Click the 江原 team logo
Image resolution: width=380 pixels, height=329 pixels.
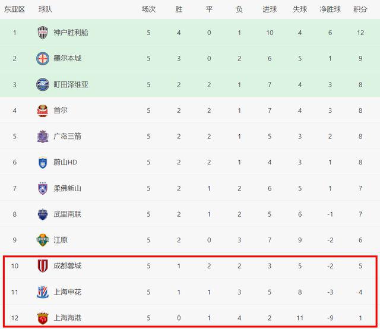[43, 240]
